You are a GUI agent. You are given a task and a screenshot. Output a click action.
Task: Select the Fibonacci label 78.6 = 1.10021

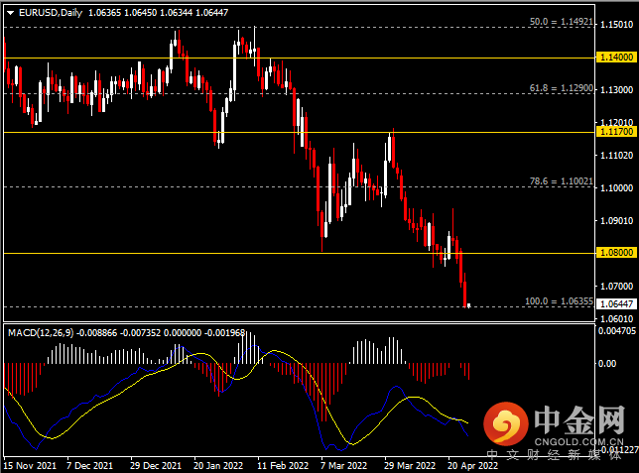tap(562, 181)
